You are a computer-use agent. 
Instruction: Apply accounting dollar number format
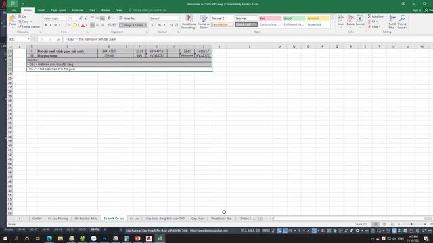[152, 25]
